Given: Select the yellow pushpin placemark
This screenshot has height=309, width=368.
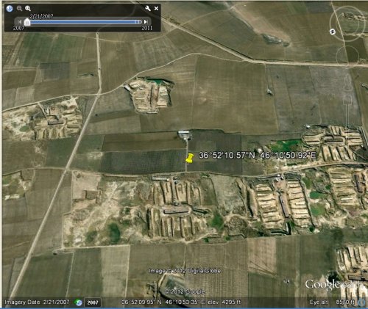Looking at the screenshot, I should (x=189, y=158).
